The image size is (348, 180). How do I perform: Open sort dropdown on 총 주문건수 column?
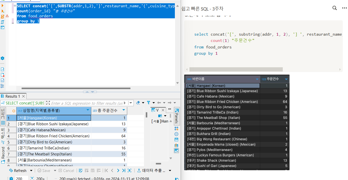click(x=123, y=110)
